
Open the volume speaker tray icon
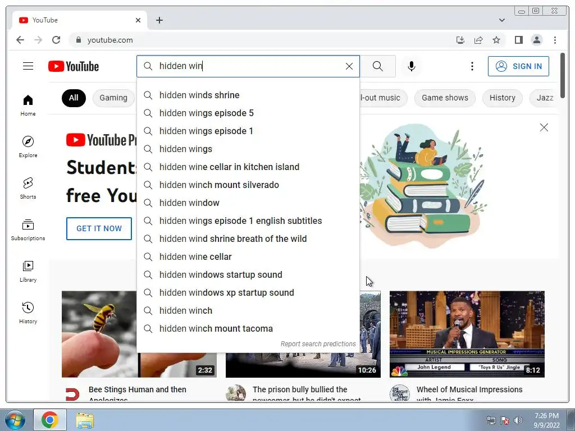[518, 420]
